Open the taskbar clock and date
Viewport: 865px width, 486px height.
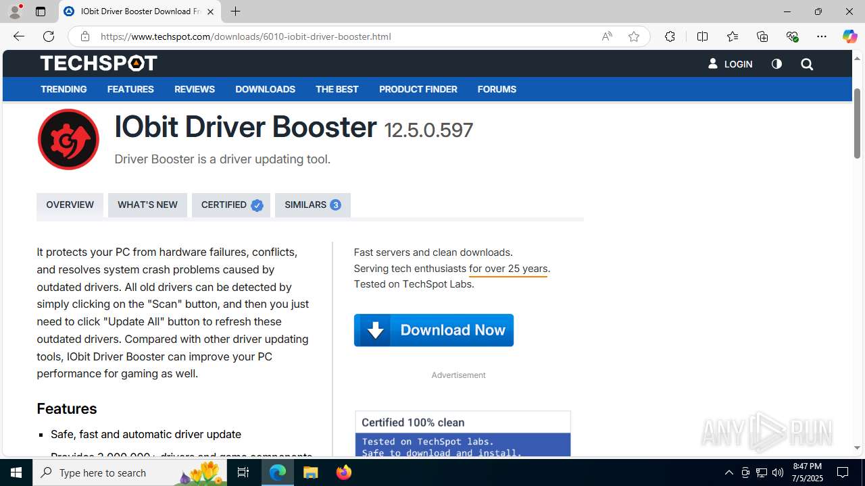(x=808, y=473)
